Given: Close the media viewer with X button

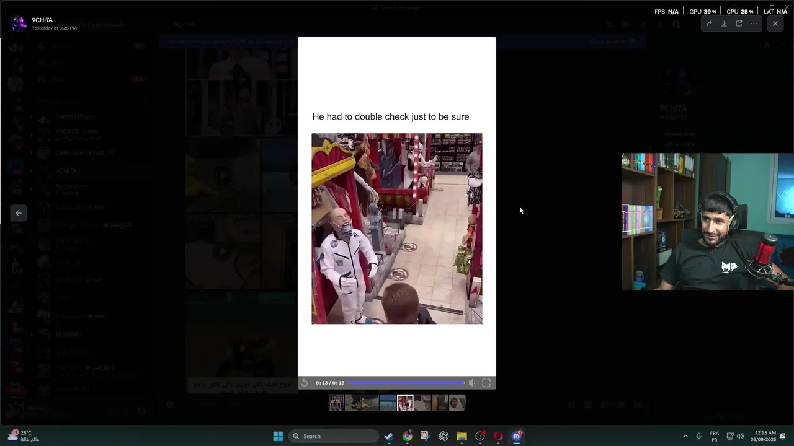Looking at the screenshot, I should (x=775, y=24).
